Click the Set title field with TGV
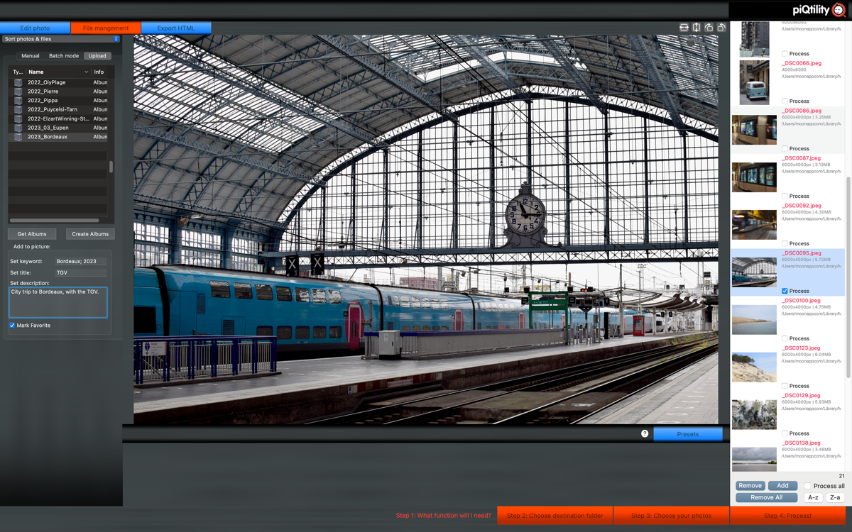The image size is (852, 532). [81, 273]
